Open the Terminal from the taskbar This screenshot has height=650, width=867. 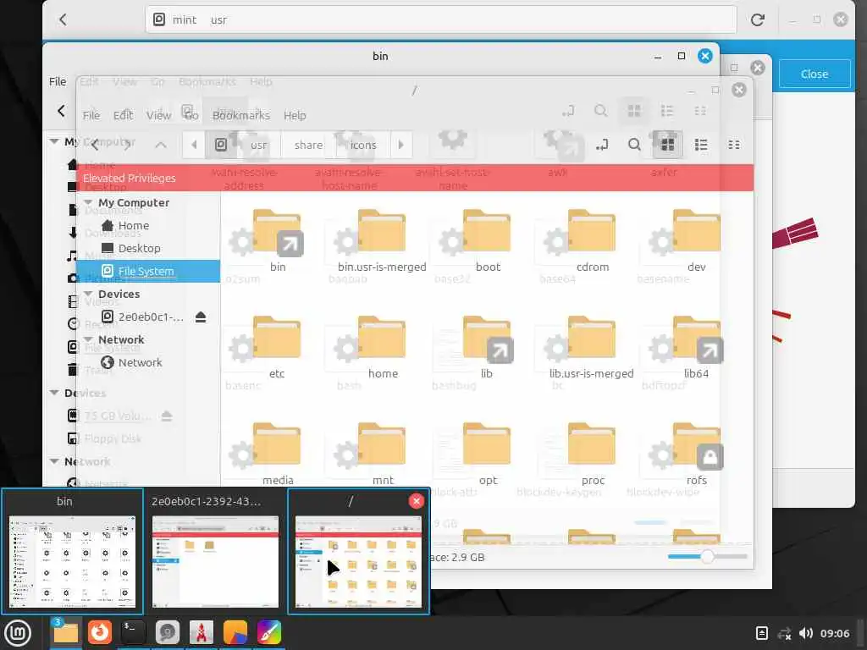pos(133,632)
